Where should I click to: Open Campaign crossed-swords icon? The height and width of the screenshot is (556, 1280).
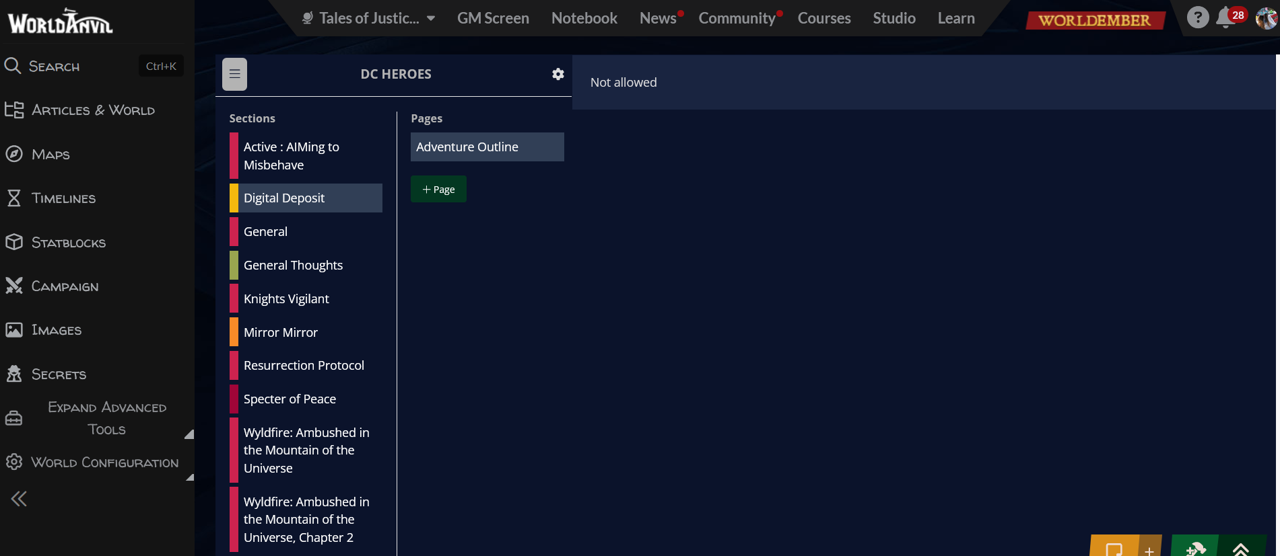[x=14, y=286]
